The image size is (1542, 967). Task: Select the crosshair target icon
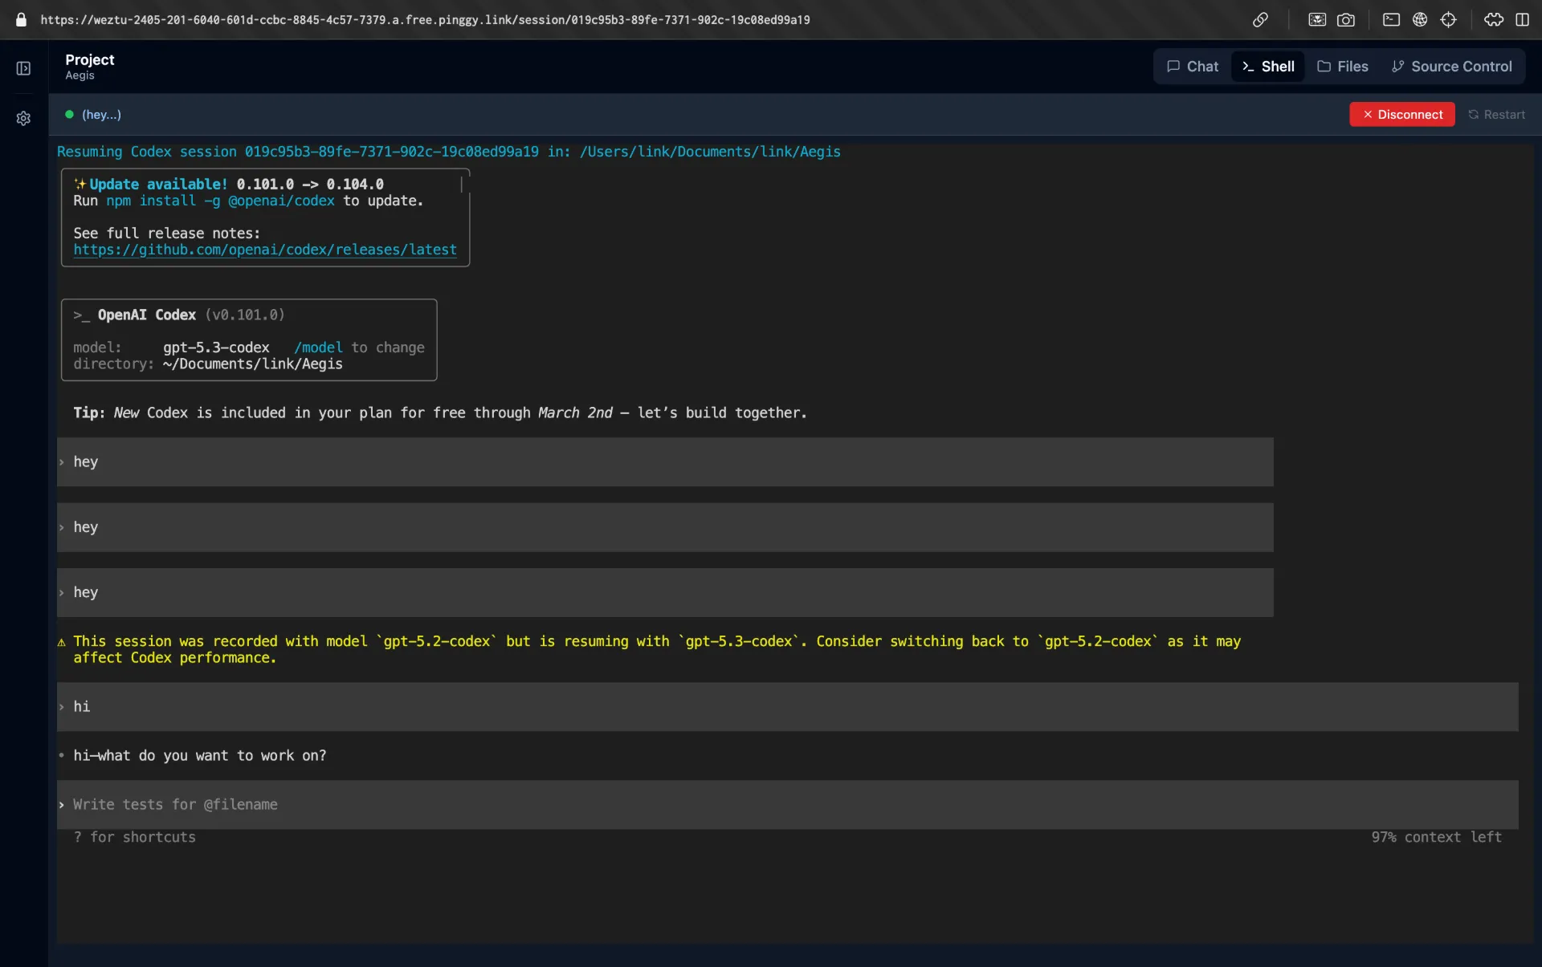1449,20
